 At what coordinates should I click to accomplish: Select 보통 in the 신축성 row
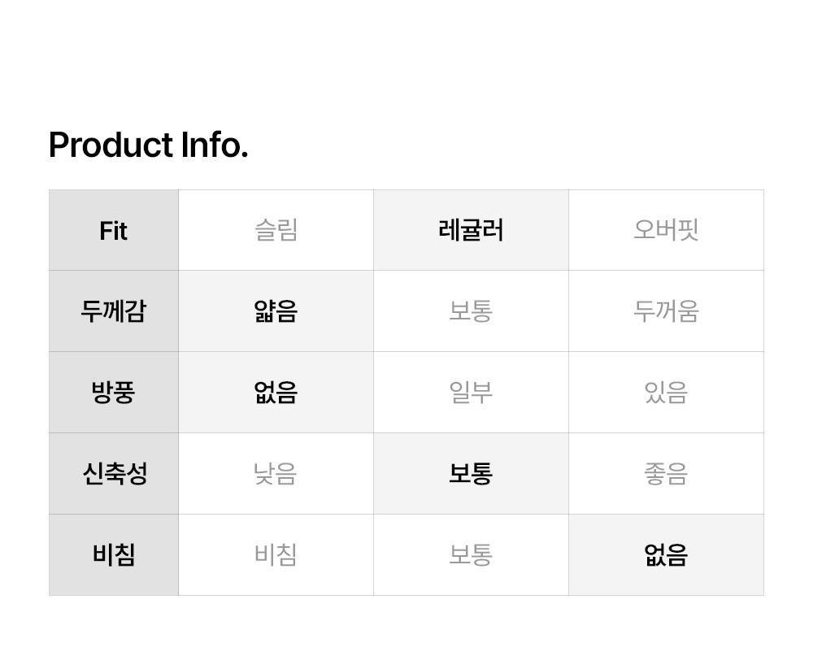tap(471, 474)
